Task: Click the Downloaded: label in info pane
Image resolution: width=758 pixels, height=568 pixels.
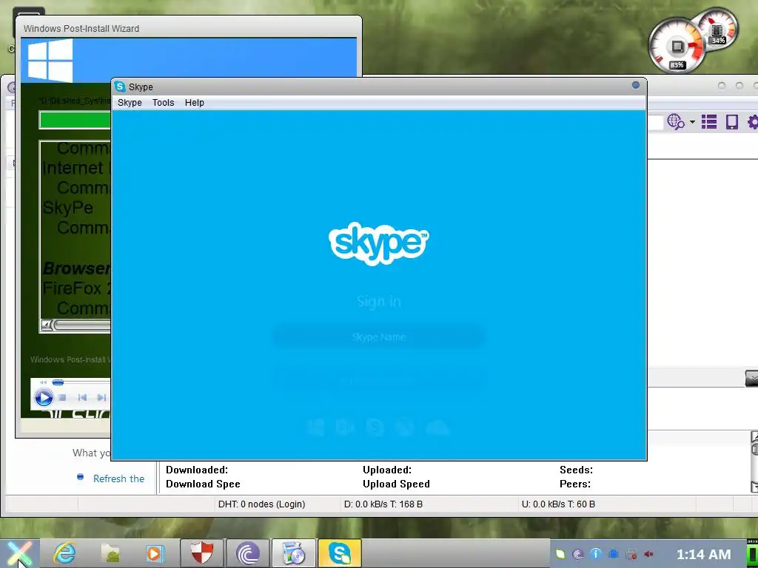Action: [x=197, y=470]
